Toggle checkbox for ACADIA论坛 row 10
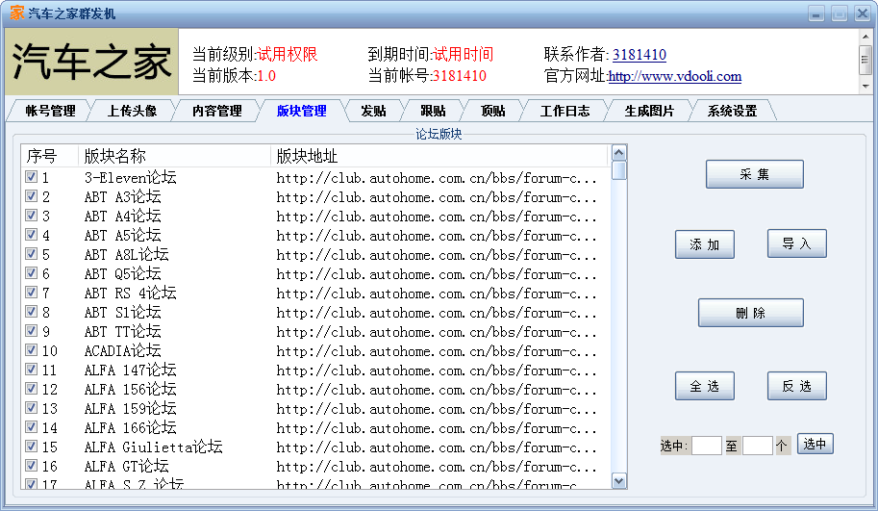The height and width of the screenshot is (511, 878). 31,350
